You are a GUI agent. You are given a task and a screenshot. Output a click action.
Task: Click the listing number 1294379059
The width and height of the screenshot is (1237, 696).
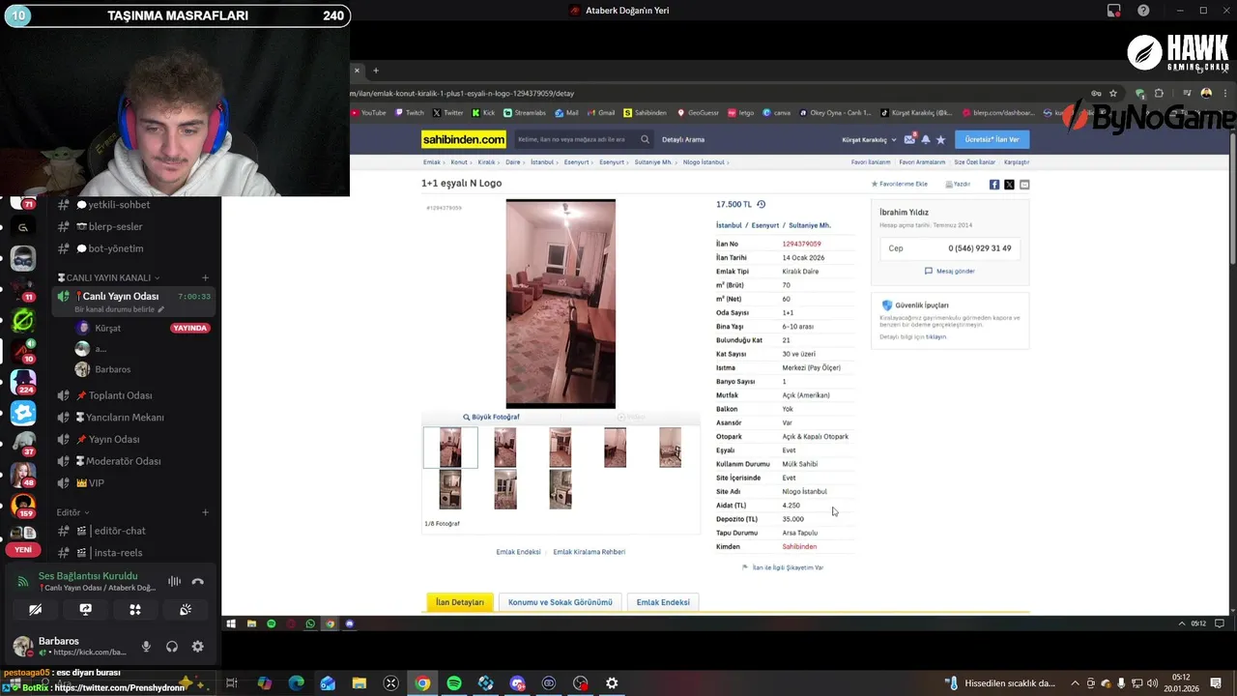pyautogui.click(x=801, y=244)
